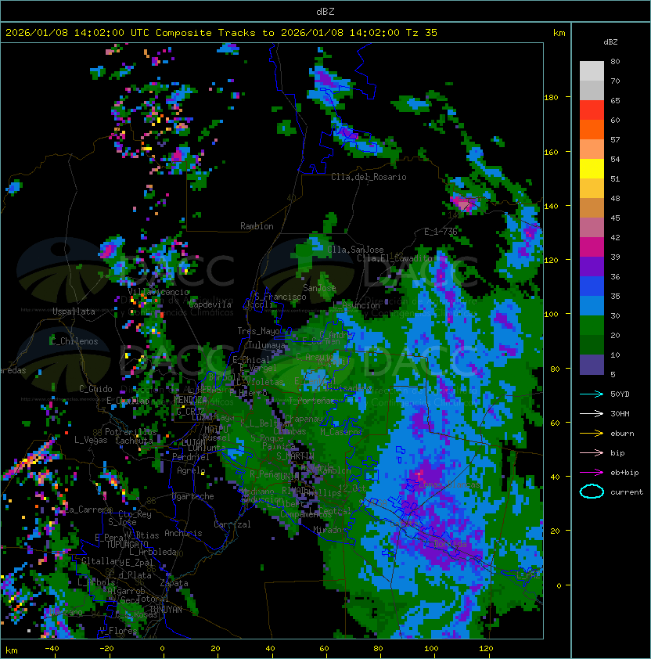Click the 'TUNUYAN' place label
Screen dimensions: 651x659
click(166, 610)
